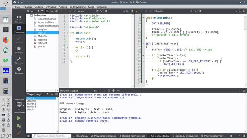Go back arrow in main.c editor
This screenshot has width=247, height=139.
click(x=61, y=11)
